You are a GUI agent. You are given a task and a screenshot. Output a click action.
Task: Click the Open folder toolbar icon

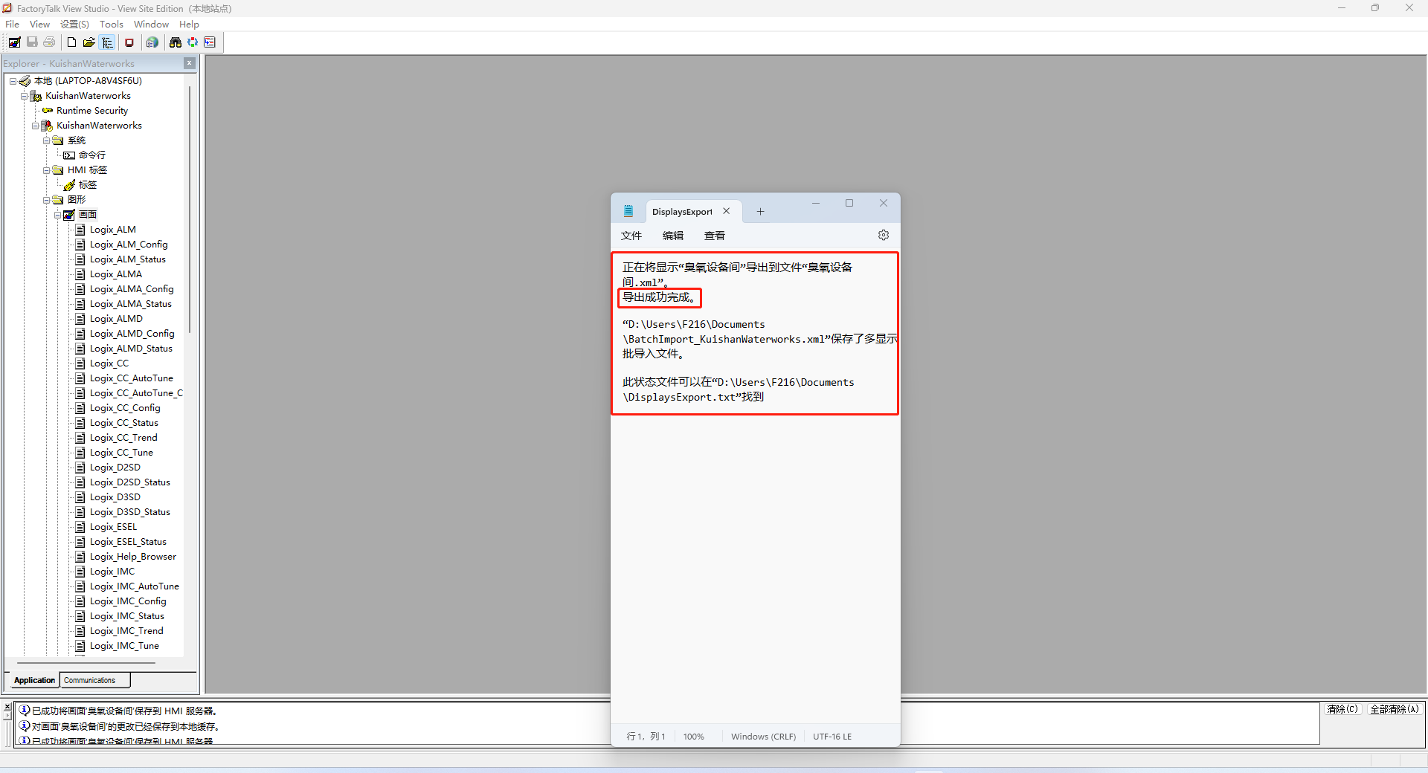(x=89, y=42)
